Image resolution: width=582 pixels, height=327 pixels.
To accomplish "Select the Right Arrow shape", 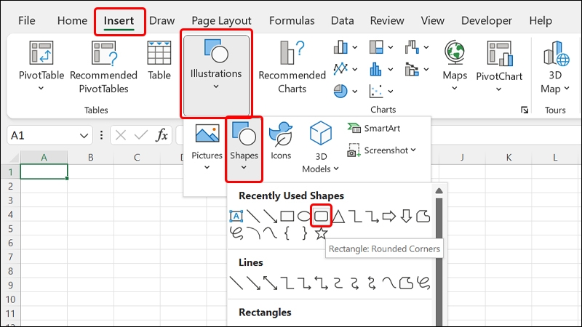I will 389,216.
